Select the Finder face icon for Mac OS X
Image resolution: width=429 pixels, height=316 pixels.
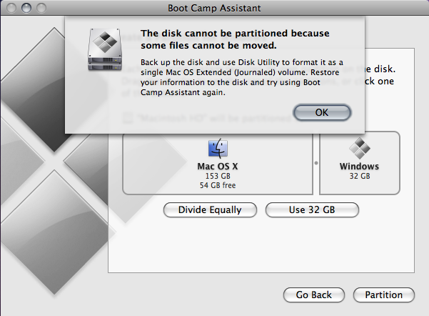pos(218,148)
